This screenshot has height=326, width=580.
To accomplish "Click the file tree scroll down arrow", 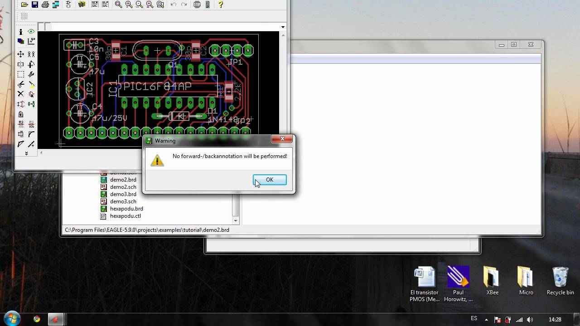I will (x=236, y=221).
